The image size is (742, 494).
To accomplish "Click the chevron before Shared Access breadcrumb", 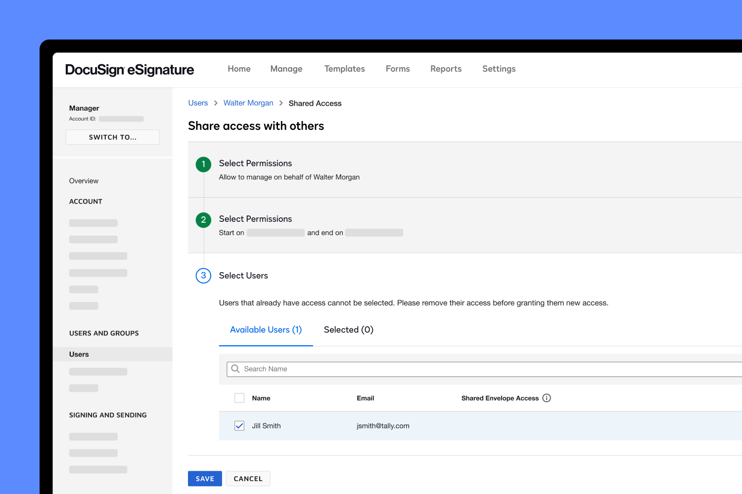I will point(280,103).
